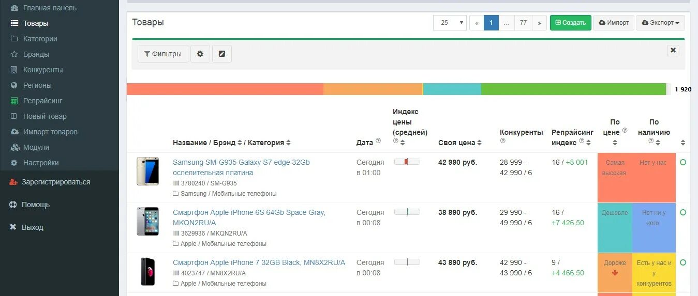
Task: Click the teal segment of the summary bar
Action: point(452,89)
